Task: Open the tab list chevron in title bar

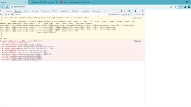Action: point(175,2)
